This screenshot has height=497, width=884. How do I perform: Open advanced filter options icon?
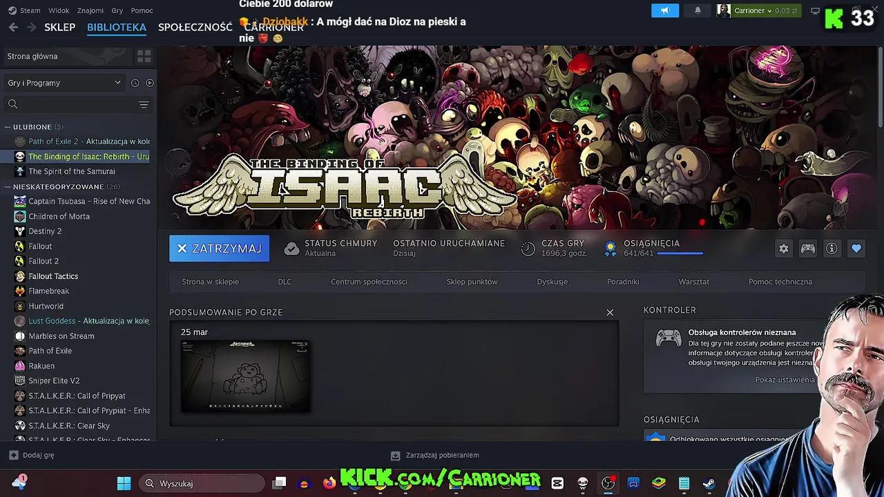[144, 104]
